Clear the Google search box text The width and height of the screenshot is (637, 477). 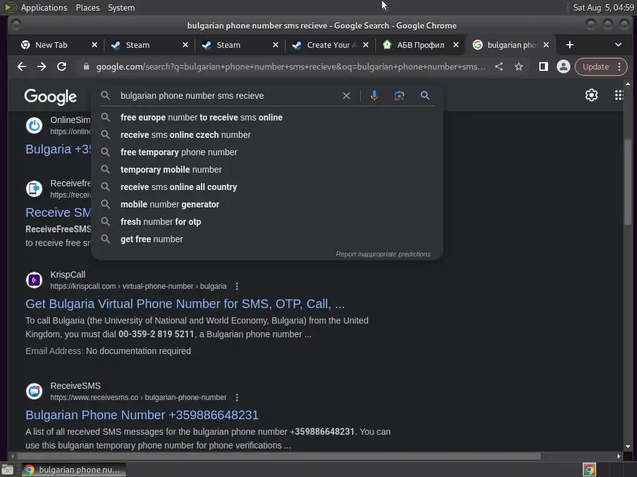pyautogui.click(x=346, y=96)
